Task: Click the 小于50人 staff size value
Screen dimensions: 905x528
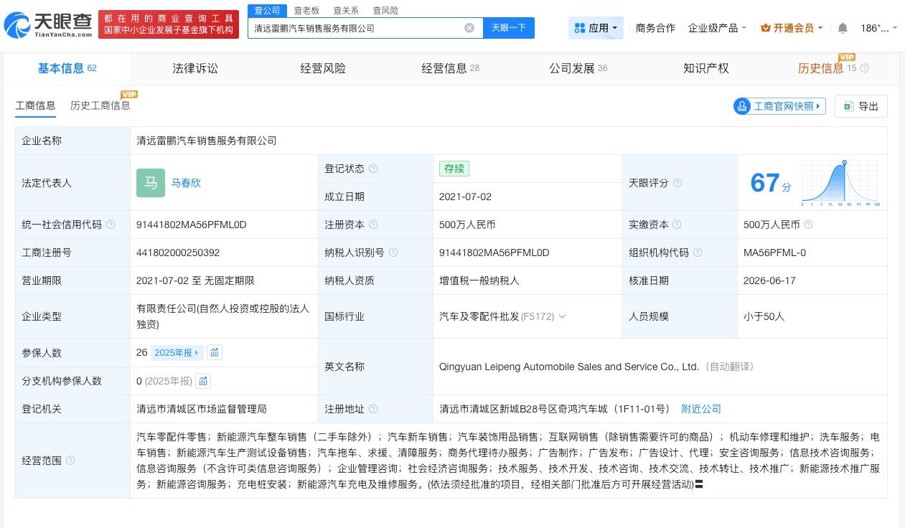Action: pos(764,316)
